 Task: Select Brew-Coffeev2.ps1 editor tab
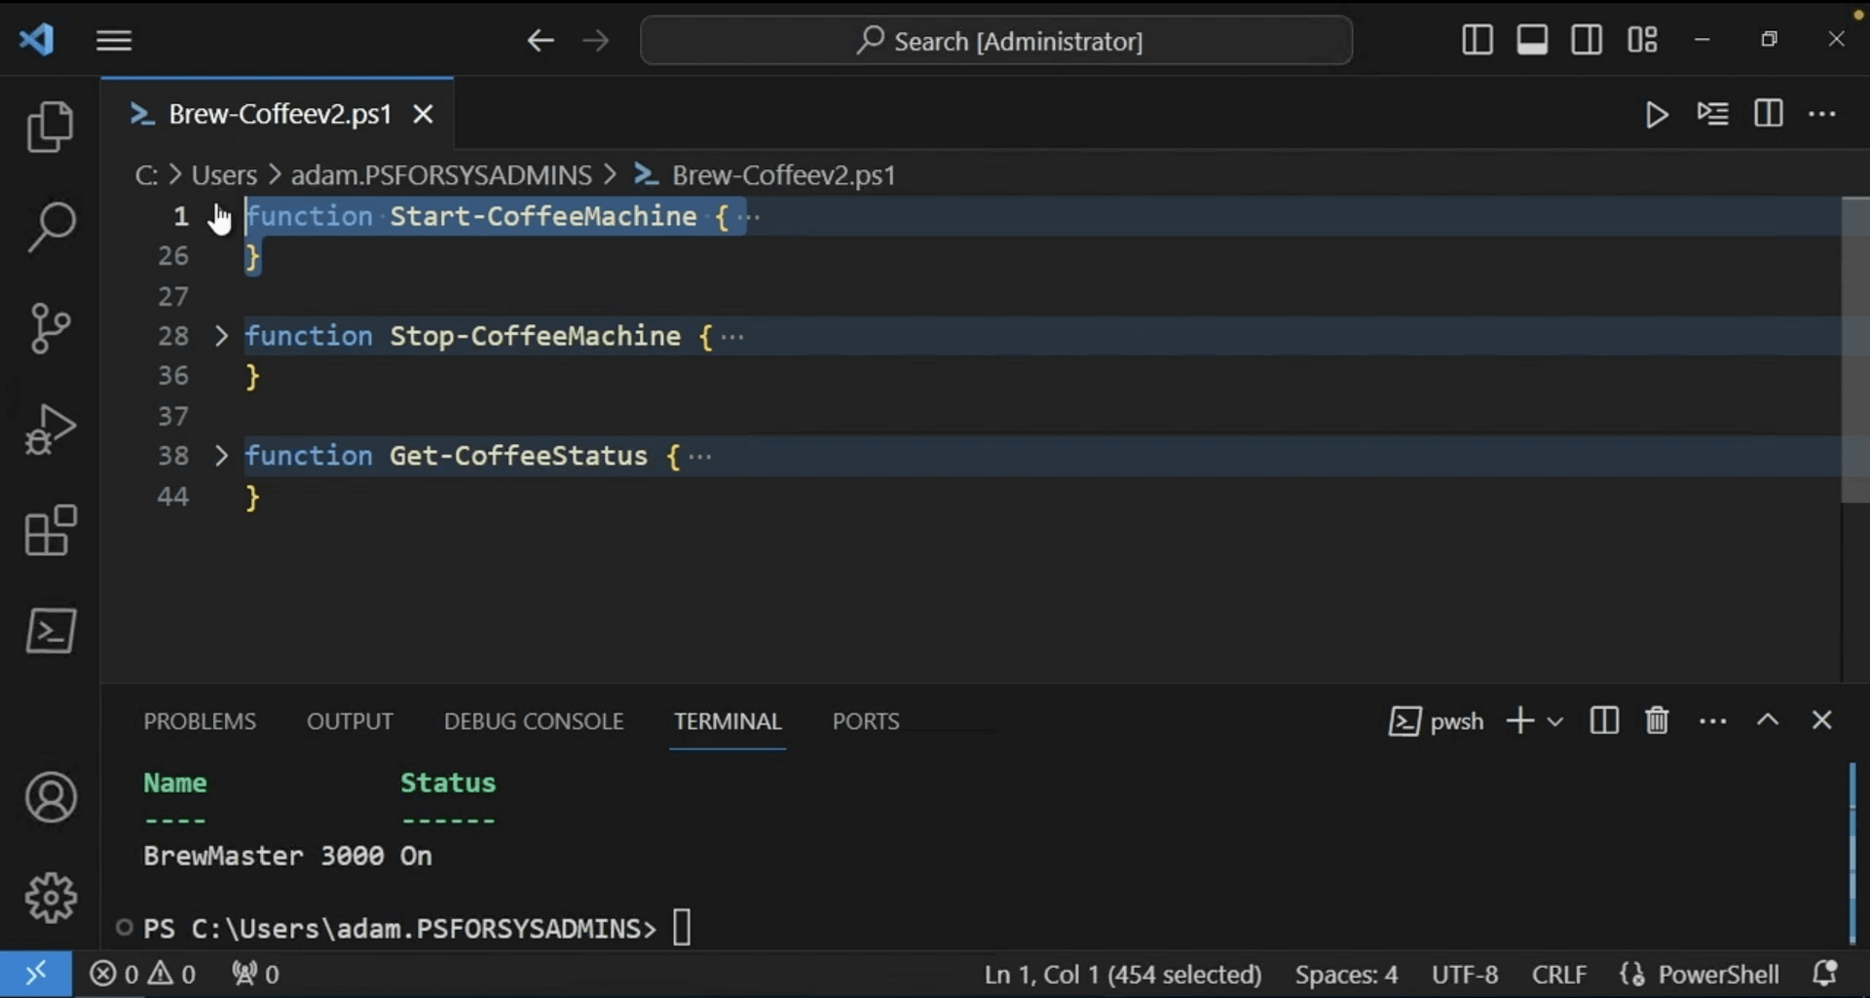pos(279,115)
